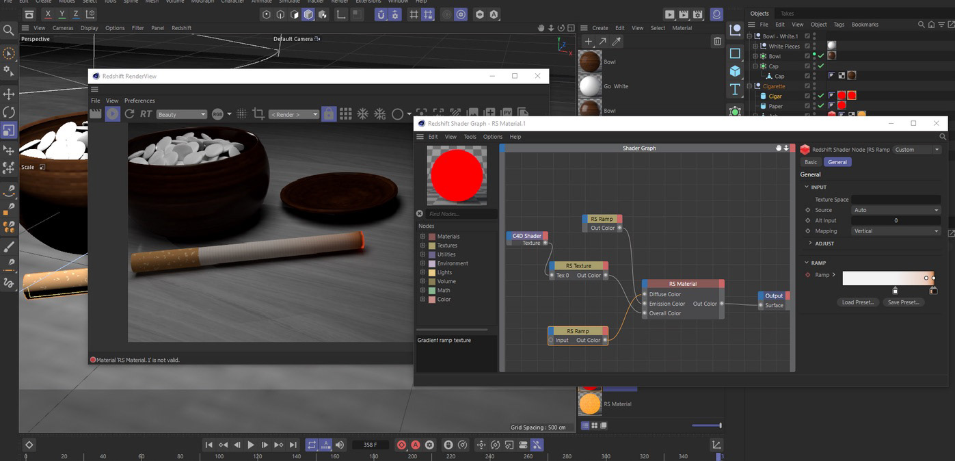Click the Redshift circle icon in top toolbar

pyautogui.click(x=716, y=14)
